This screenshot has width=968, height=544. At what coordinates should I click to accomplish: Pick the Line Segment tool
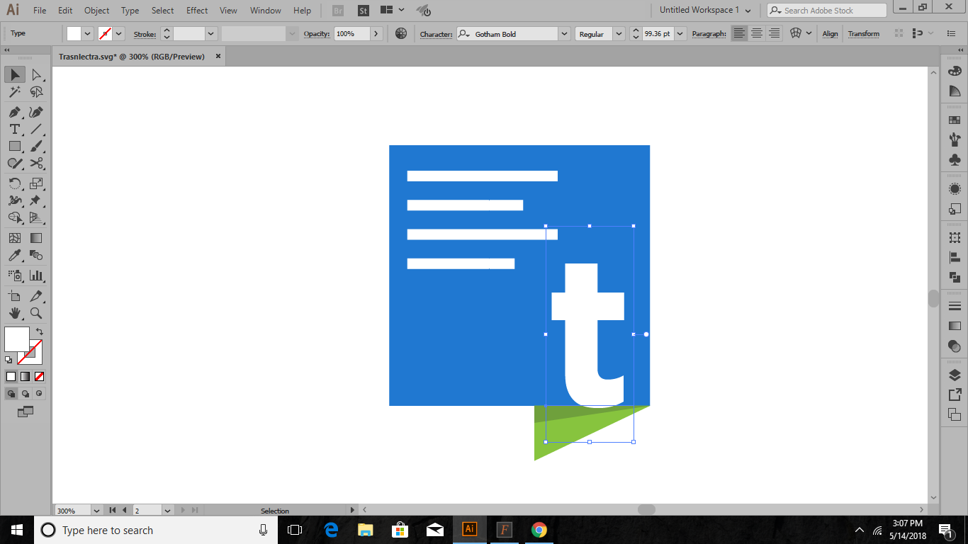point(36,129)
